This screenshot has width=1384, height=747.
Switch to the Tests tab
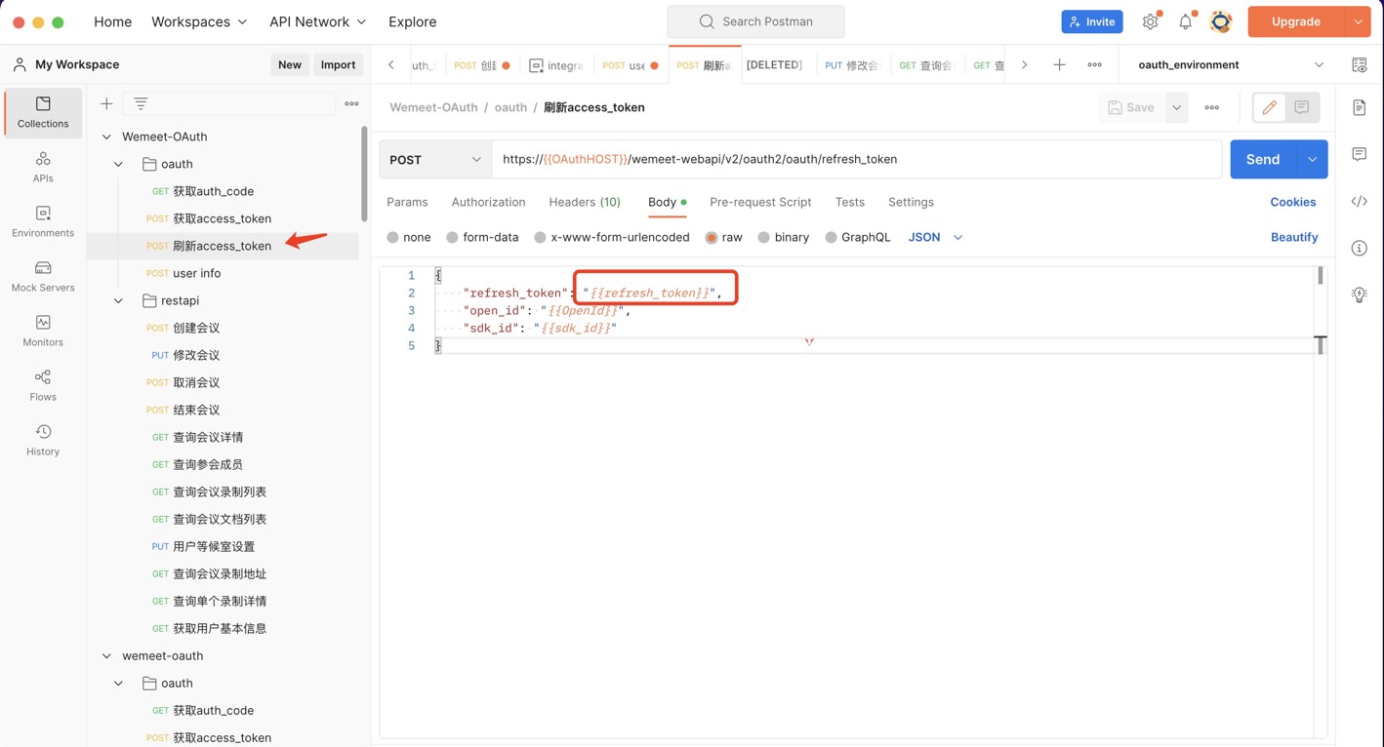(x=849, y=202)
